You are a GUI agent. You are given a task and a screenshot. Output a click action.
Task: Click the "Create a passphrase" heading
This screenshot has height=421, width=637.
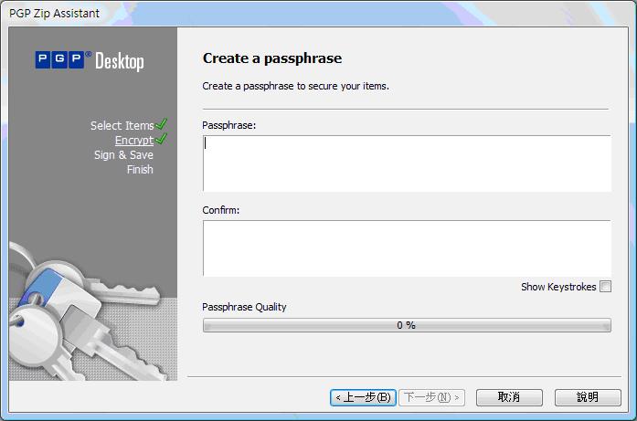click(x=271, y=58)
